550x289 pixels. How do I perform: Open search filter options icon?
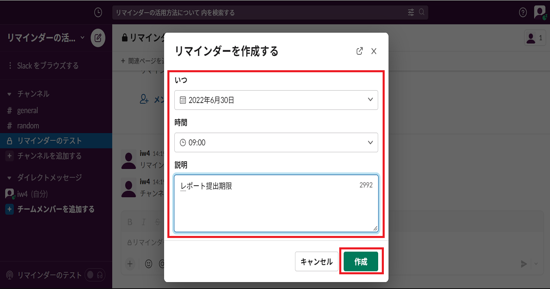[x=411, y=13]
